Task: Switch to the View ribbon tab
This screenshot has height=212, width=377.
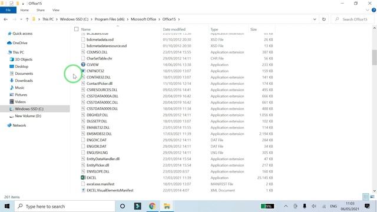Action: (56, 10)
